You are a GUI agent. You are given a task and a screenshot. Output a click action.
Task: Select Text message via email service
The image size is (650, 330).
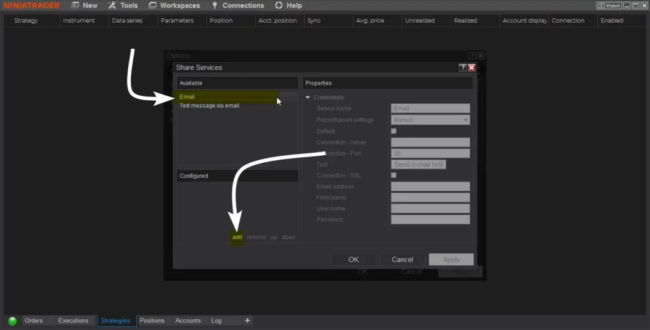click(209, 105)
